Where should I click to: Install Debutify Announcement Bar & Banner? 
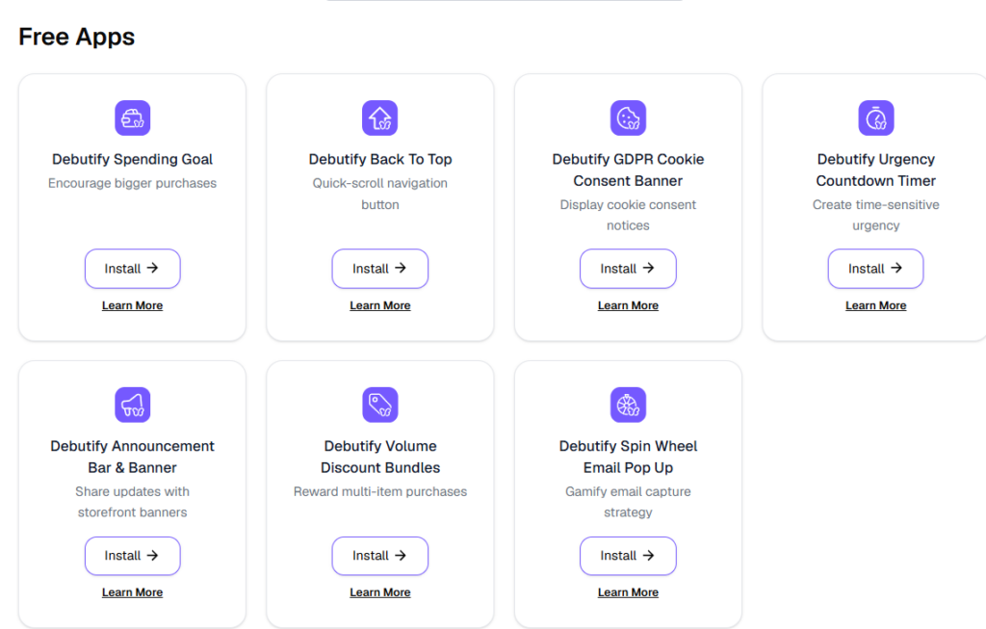(133, 556)
